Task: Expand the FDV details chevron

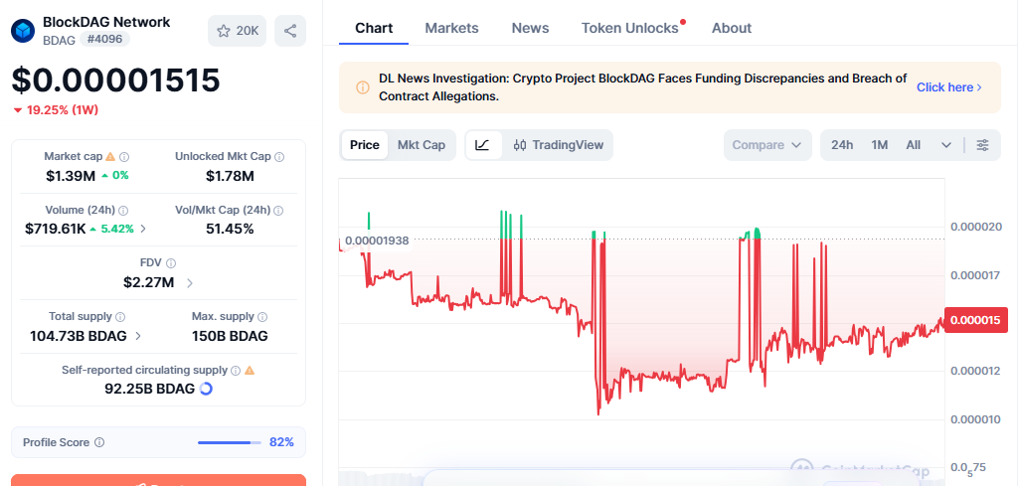Action: click(x=190, y=282)
